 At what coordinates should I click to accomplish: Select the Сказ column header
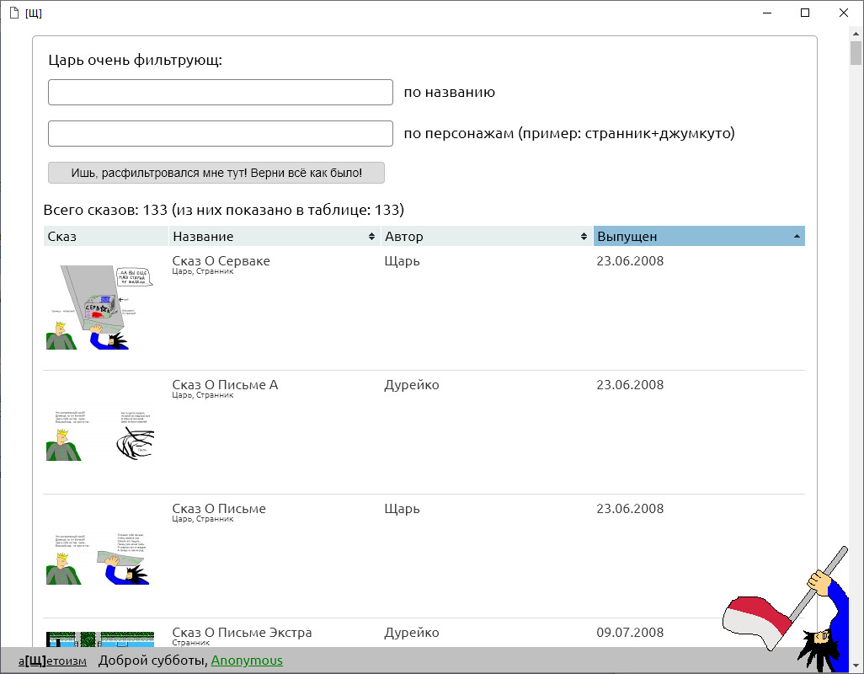click(x=101, y=236)
